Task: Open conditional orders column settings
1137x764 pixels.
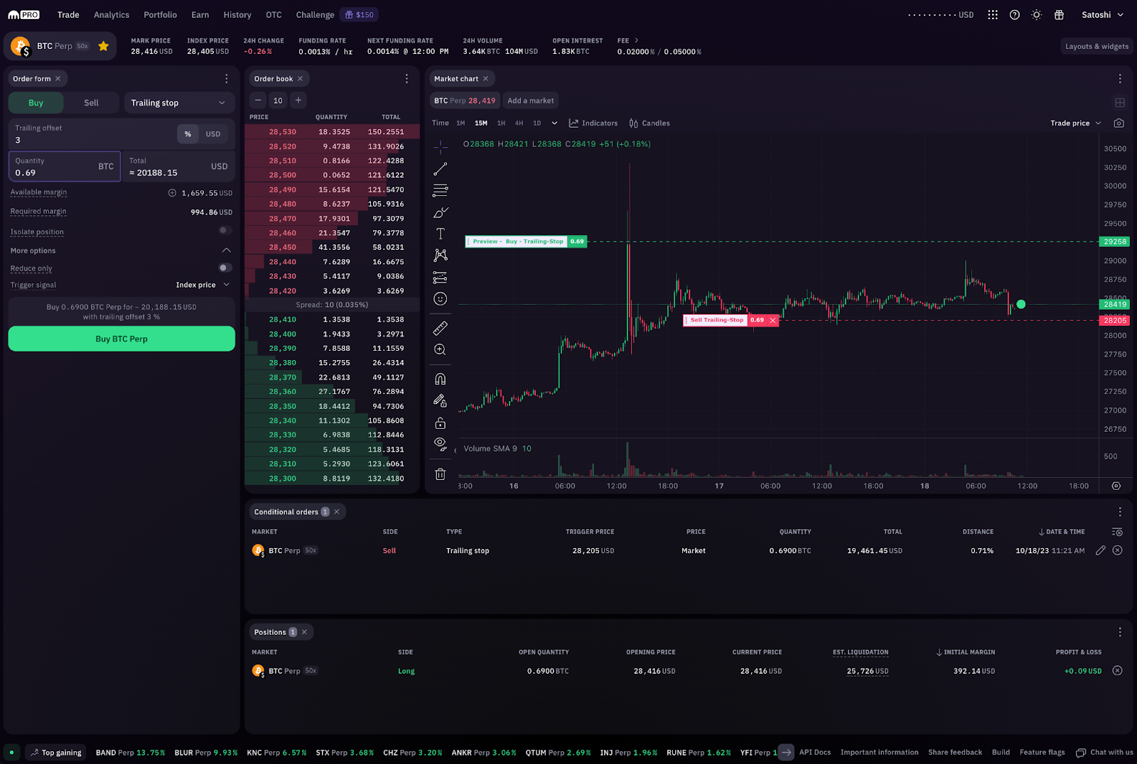Action: tap(1117, 532)
